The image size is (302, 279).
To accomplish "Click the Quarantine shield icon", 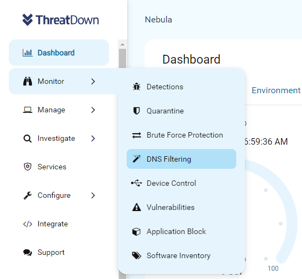I will (136, 111).
